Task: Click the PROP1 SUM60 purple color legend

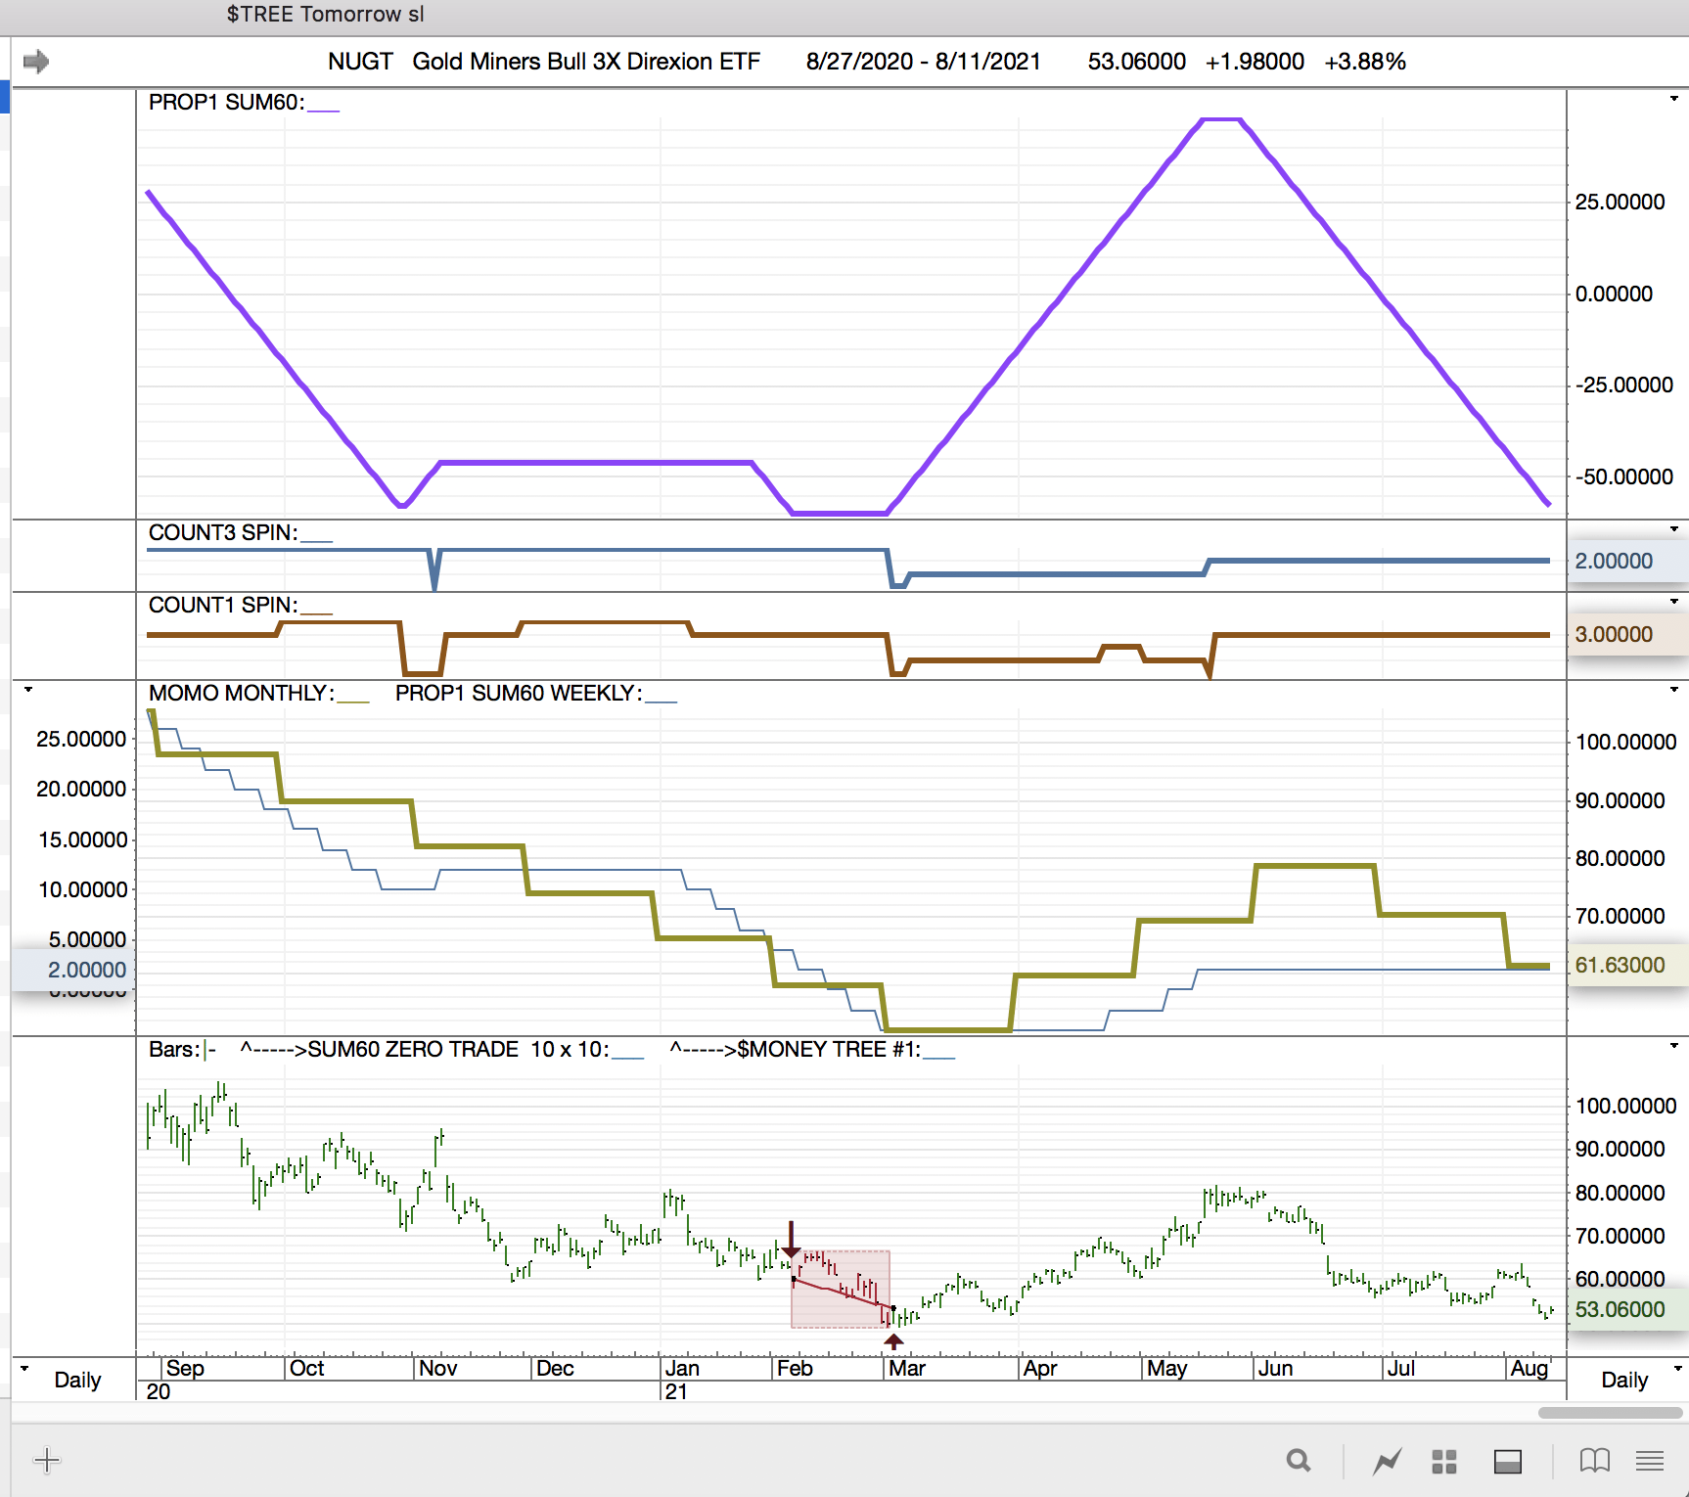Action: coord(323,105)
